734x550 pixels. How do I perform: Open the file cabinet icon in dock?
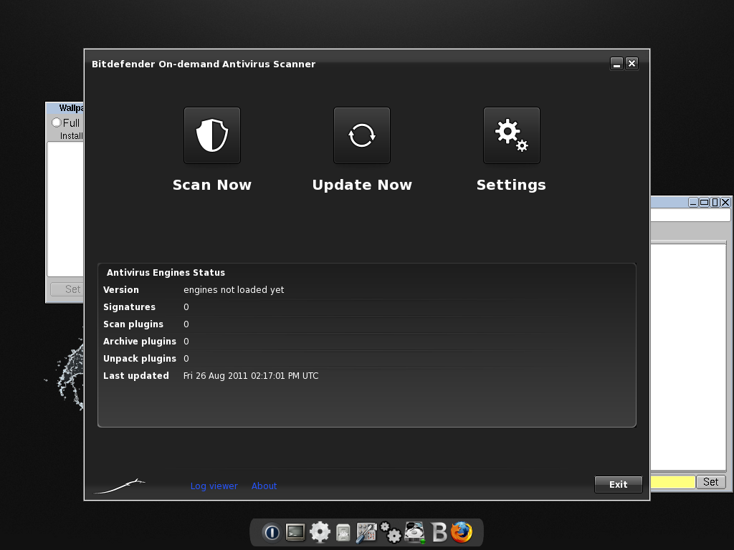(343, 533)
